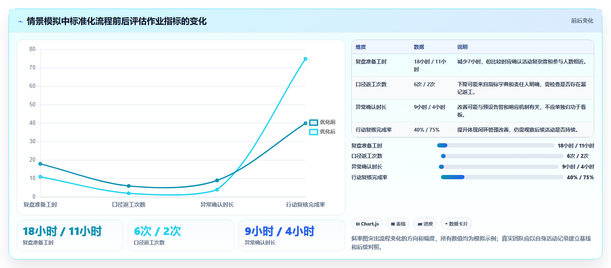Click 优化前 data point at 异常确认时长
The width and height of the screenshot is (611, 268).
(x=217, y=181)
